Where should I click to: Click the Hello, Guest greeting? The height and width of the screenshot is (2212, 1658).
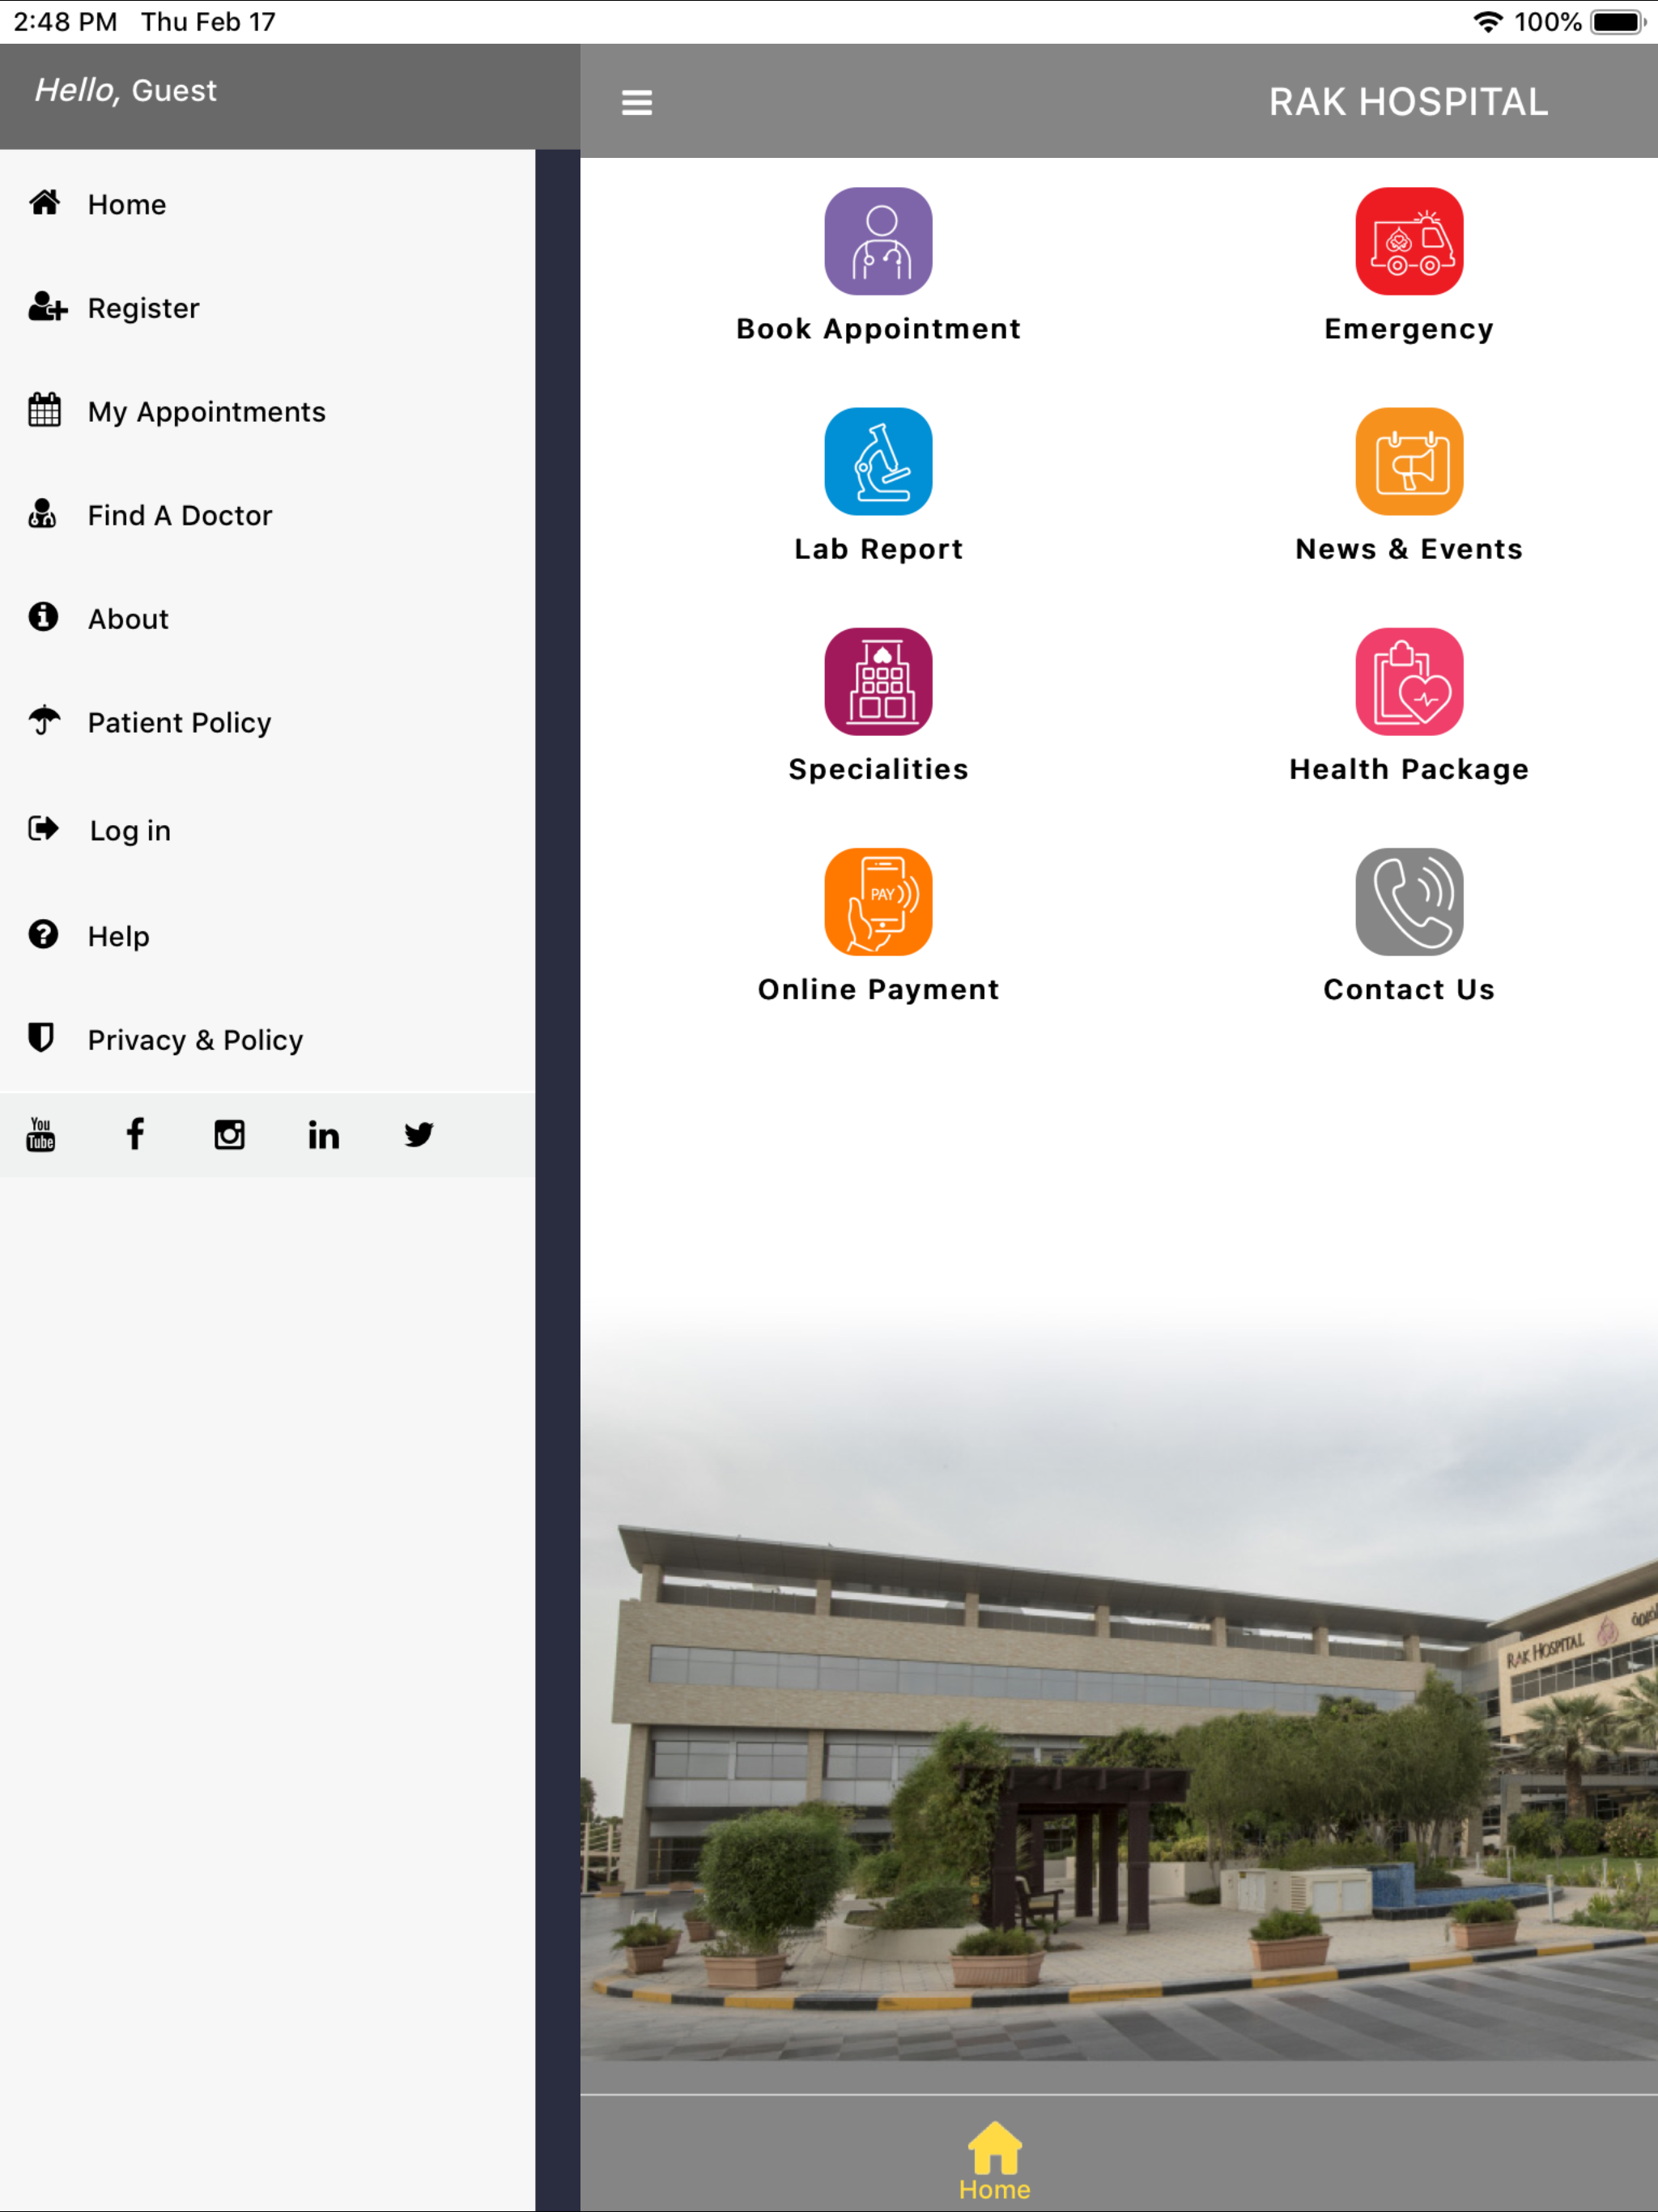tap(126, 90)
